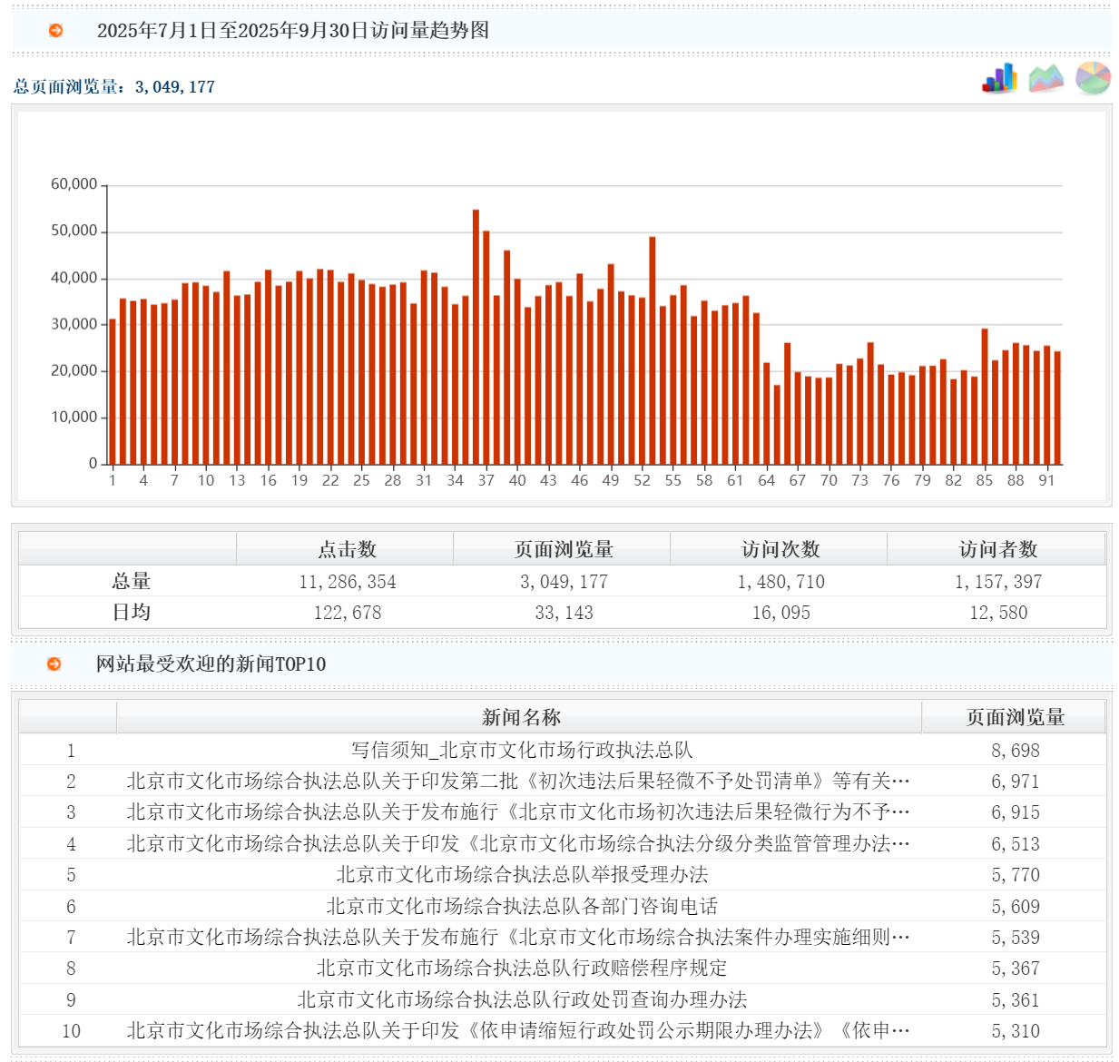Click the 点击数 column header
The width and height of the screenshot is (1119, 1062).
pyautogui.click(x=346, y=549)
